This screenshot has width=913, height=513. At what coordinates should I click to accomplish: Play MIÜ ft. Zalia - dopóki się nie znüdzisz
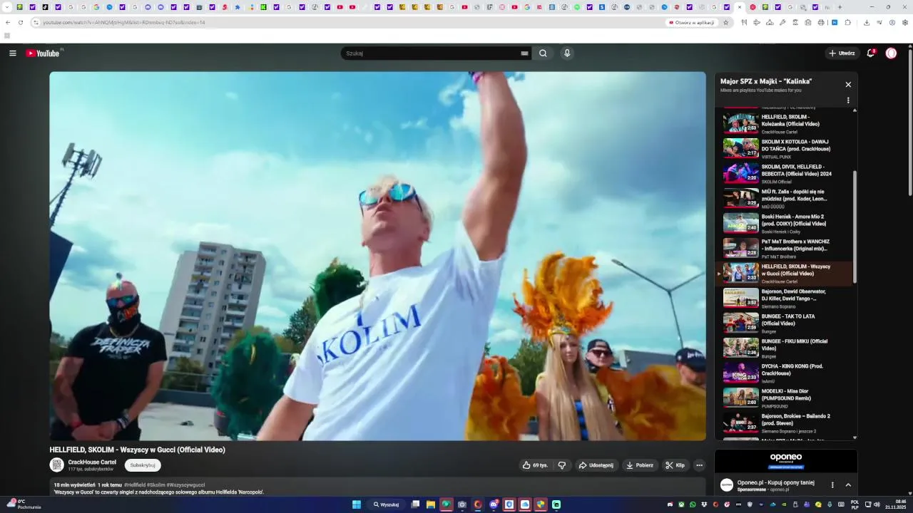tap(785, 198)
